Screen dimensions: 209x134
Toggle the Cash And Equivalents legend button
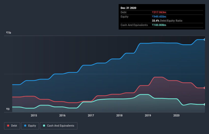click(59, 126)
